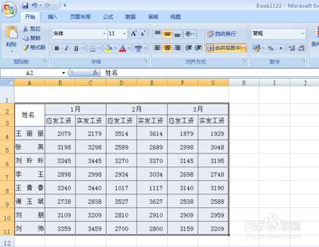Decrease cell indent
This screenshot has height=247, width=319.
pos(188,48)
